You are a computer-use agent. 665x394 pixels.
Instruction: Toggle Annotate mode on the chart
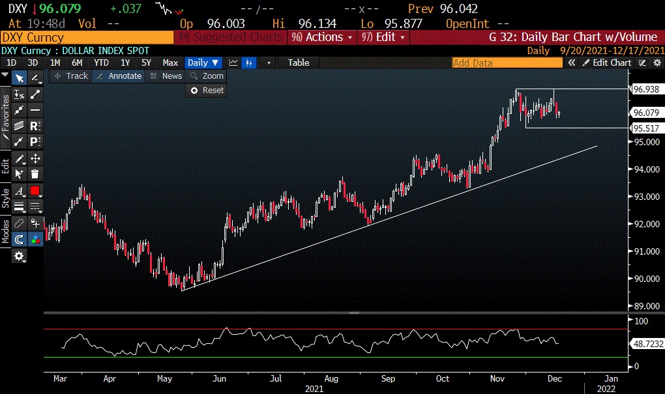click(x=118, y=76)
